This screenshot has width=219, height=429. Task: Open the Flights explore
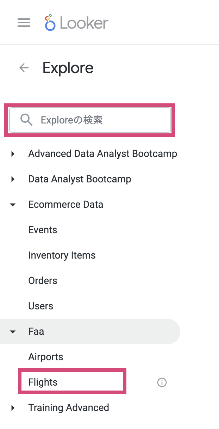pyautogui.click(x=43, y=382)
